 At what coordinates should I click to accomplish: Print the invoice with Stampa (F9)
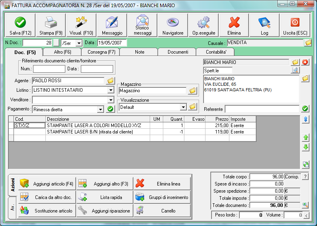click(x=51, y=25)
